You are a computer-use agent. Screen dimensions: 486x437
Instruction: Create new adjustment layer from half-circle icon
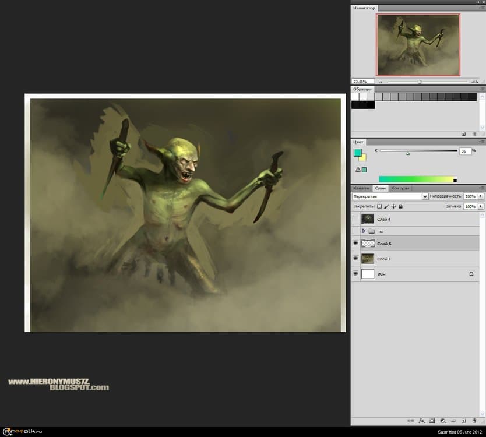point(443,421)
